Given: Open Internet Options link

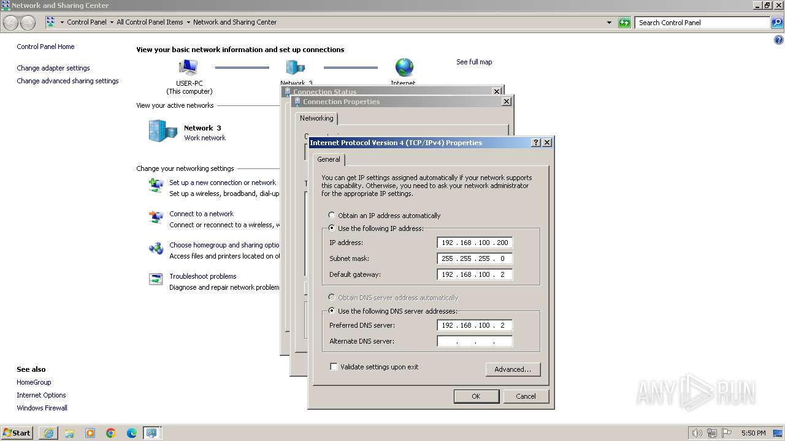Looking at the screenshot, I should coord(41,395).
